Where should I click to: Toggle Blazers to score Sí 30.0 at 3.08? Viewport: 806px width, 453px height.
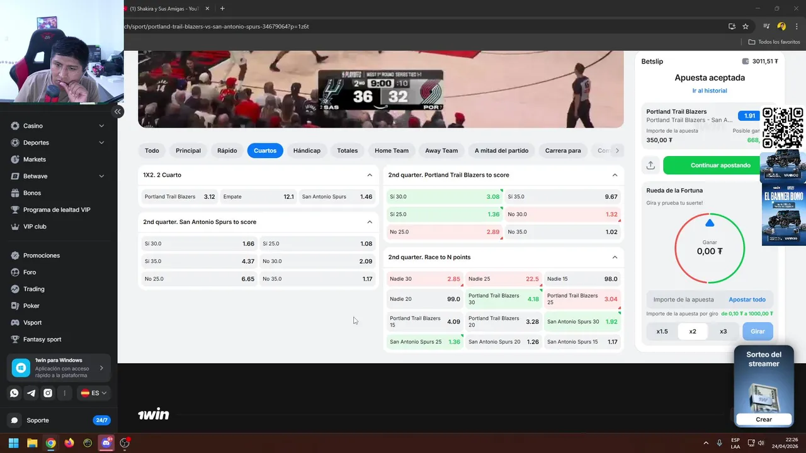[x=445, y=197]
